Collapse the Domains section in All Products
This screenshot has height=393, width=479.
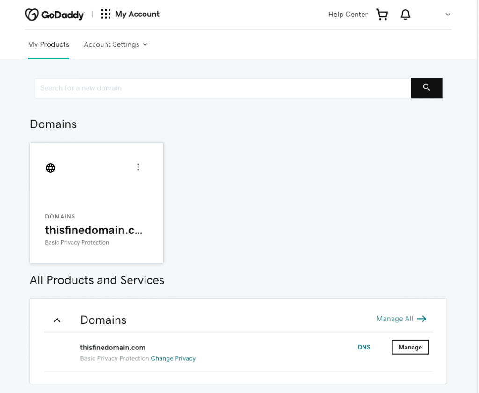[57, 320]
